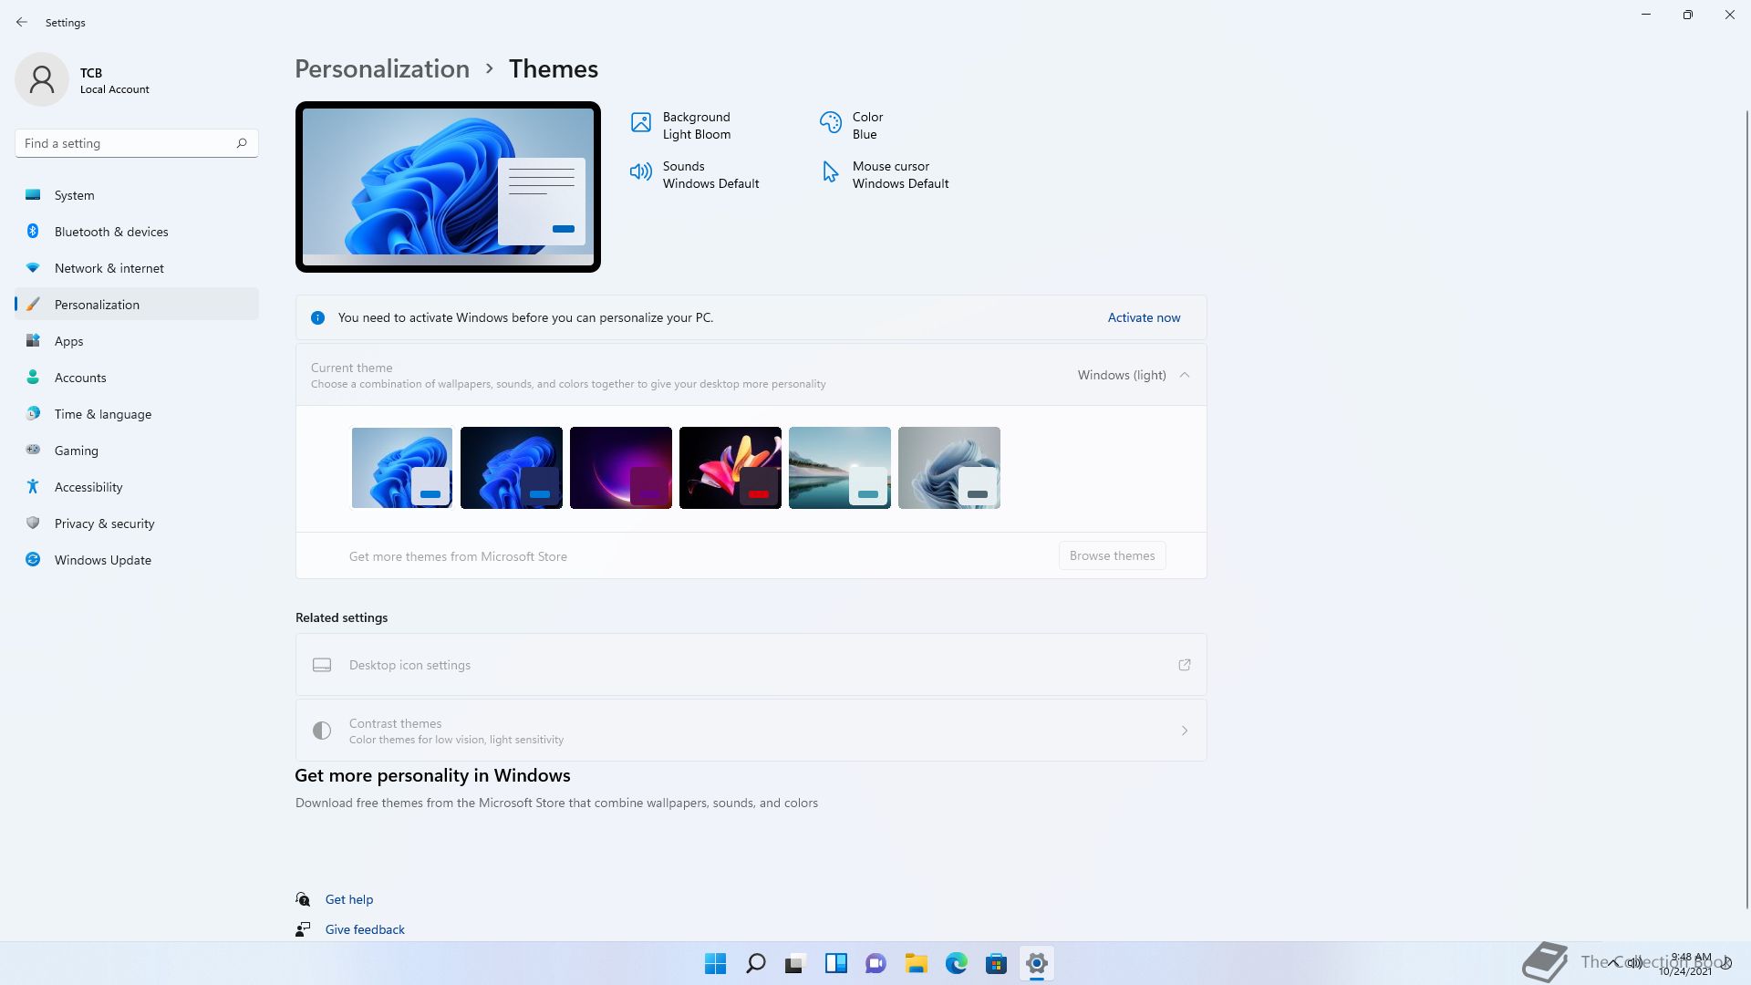Open the Sounds Windows Default option

[x=695, y=175]
